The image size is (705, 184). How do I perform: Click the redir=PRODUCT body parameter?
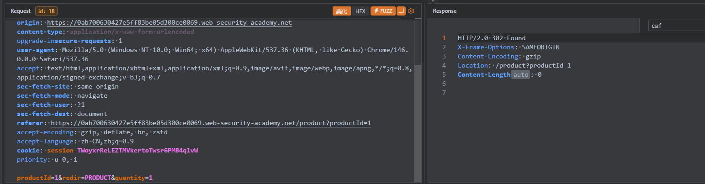(84, 178)
